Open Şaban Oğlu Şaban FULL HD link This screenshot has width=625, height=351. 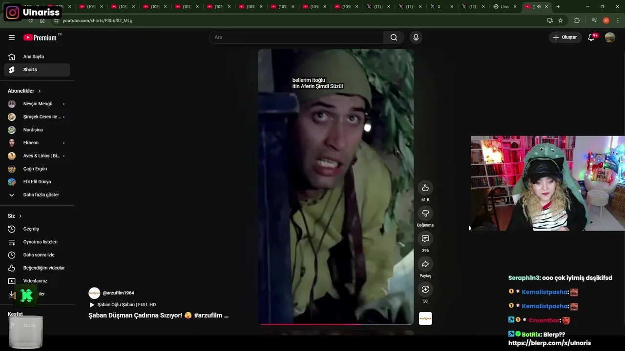click(x=123, y=305)
